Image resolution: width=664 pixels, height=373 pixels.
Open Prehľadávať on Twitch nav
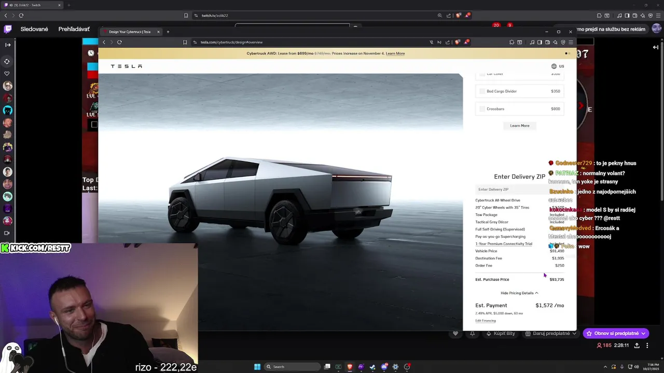coord(74,29)
